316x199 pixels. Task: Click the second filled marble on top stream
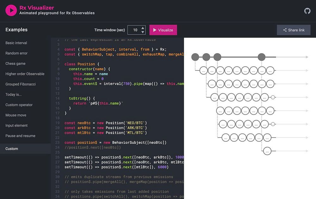pyautogui.click(x=206, y=57)
